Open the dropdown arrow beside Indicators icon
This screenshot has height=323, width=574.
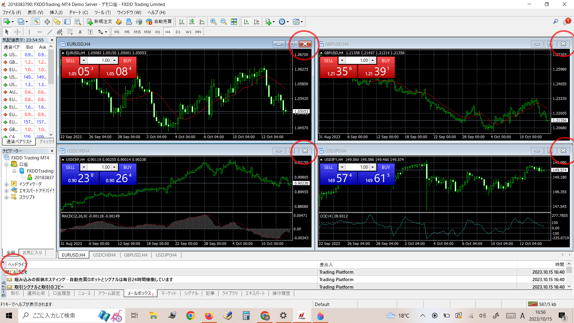pyautogui.click(x=274, y=22)
